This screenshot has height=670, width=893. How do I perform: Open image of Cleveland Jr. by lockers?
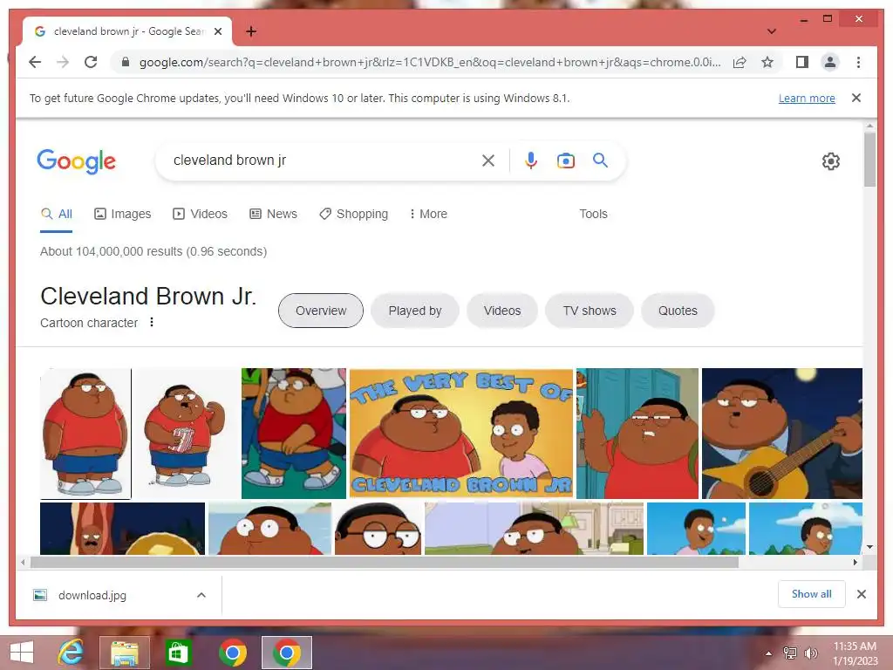point(637,434)
